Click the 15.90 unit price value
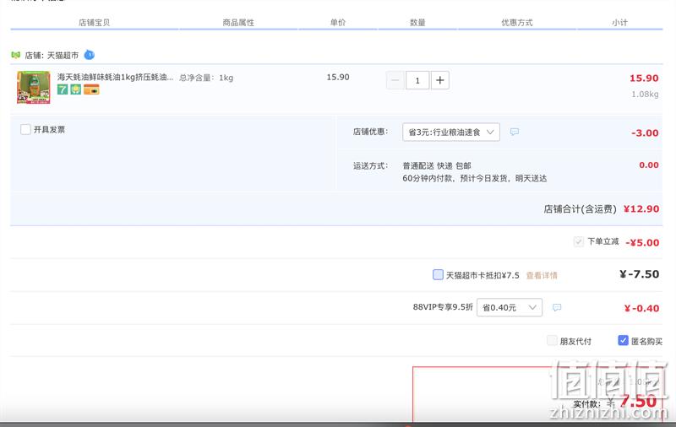The height and width of the screenshot is (427, 676). point(338,77)
